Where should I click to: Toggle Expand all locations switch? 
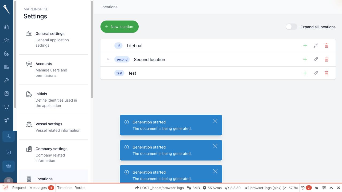pos(292,27)
